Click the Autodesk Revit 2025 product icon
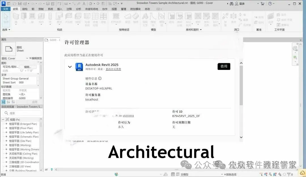The image size is (306, 177). pos(79,67)
